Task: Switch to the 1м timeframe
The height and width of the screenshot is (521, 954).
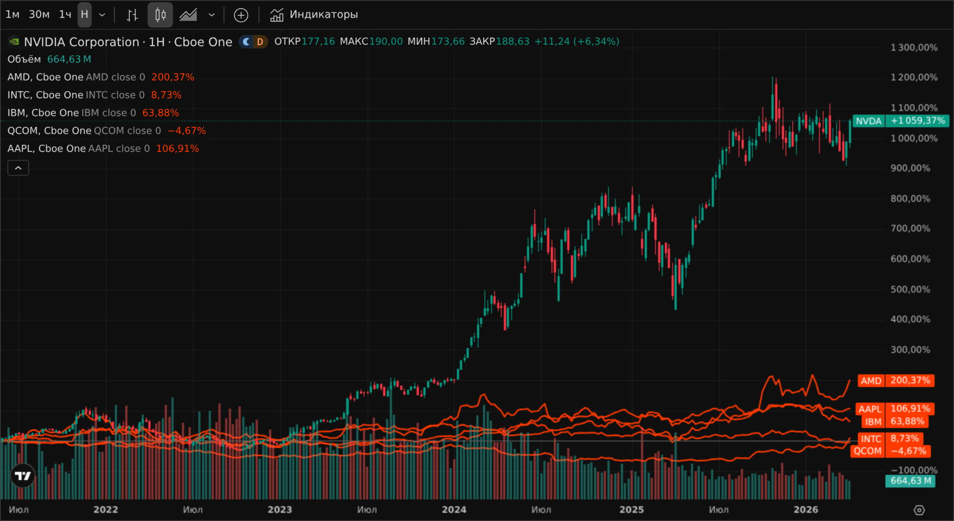Action: click(x=13, y=15)
